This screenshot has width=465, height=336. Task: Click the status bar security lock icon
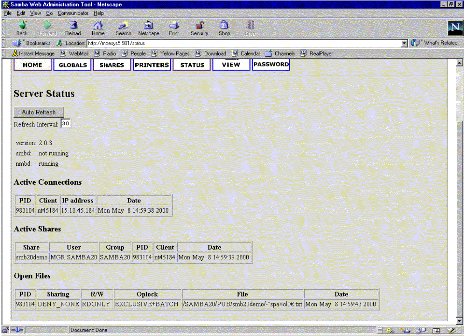(x=6, y=330)
